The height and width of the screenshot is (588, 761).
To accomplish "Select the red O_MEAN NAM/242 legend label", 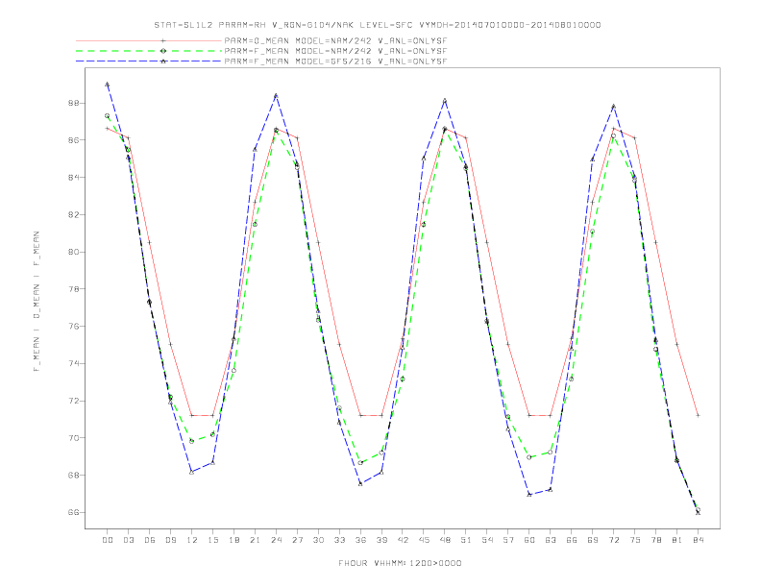I will pos(336,40).
